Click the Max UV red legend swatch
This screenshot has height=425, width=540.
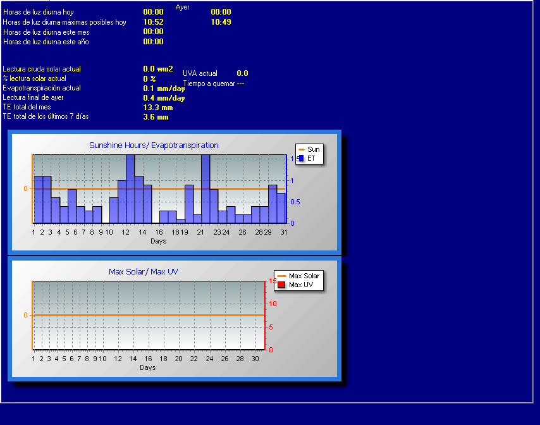[x=281, y=285]
